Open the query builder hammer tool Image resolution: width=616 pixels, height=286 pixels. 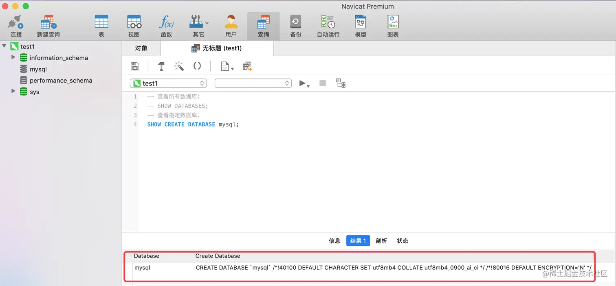coord(161,66)
